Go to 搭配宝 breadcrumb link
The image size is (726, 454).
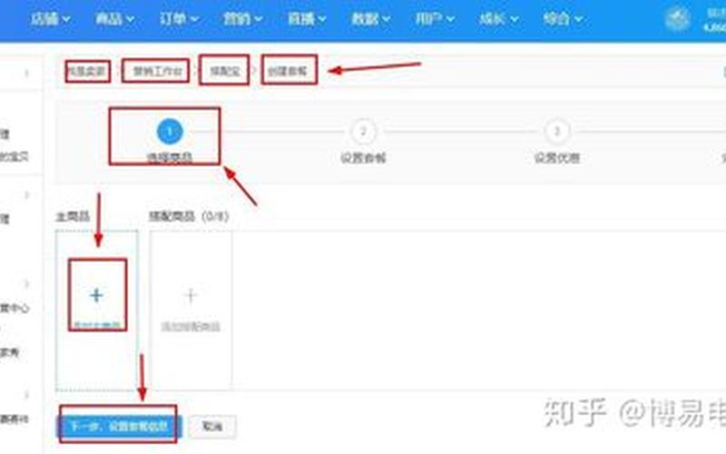point(225,71)
